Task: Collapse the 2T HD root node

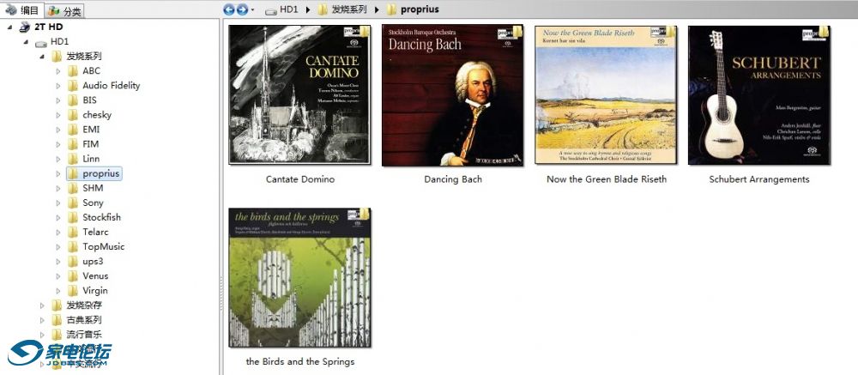Action: click(11, 27)
